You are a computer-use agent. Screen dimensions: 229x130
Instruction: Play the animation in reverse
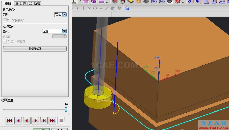click(27, 120)
